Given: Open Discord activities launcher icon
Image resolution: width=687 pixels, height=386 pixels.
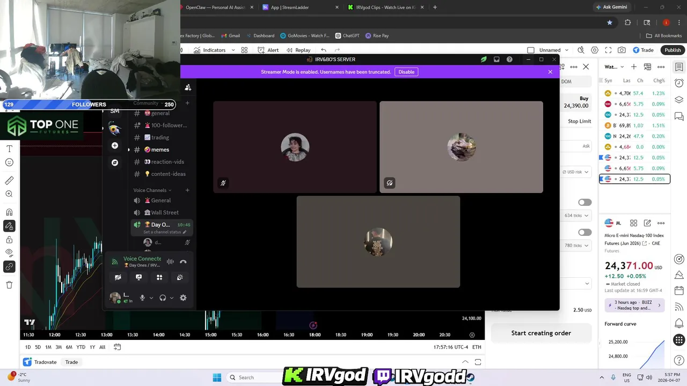Looking at the screenshot, I should (159, 277).
